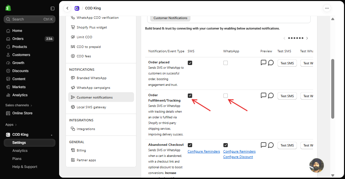This screenshot has width=345, height=179.
Task: Uncheck SMS for Order placed
Action: click(190, 63)
